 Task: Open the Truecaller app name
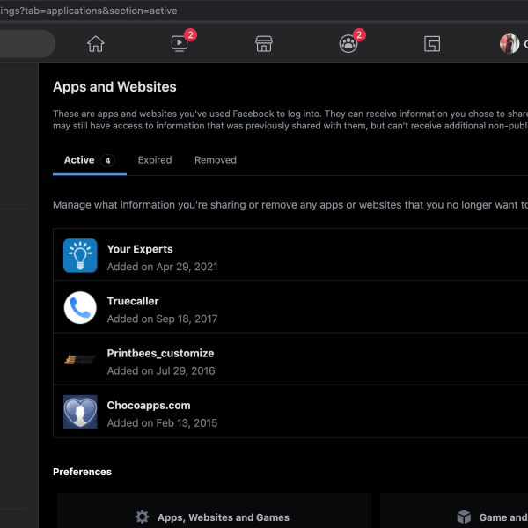133,301
